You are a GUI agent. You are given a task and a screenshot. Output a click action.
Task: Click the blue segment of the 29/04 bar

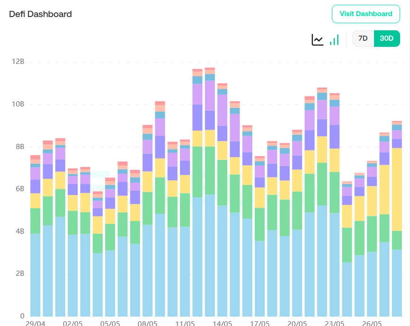click(x=36, y=274)
